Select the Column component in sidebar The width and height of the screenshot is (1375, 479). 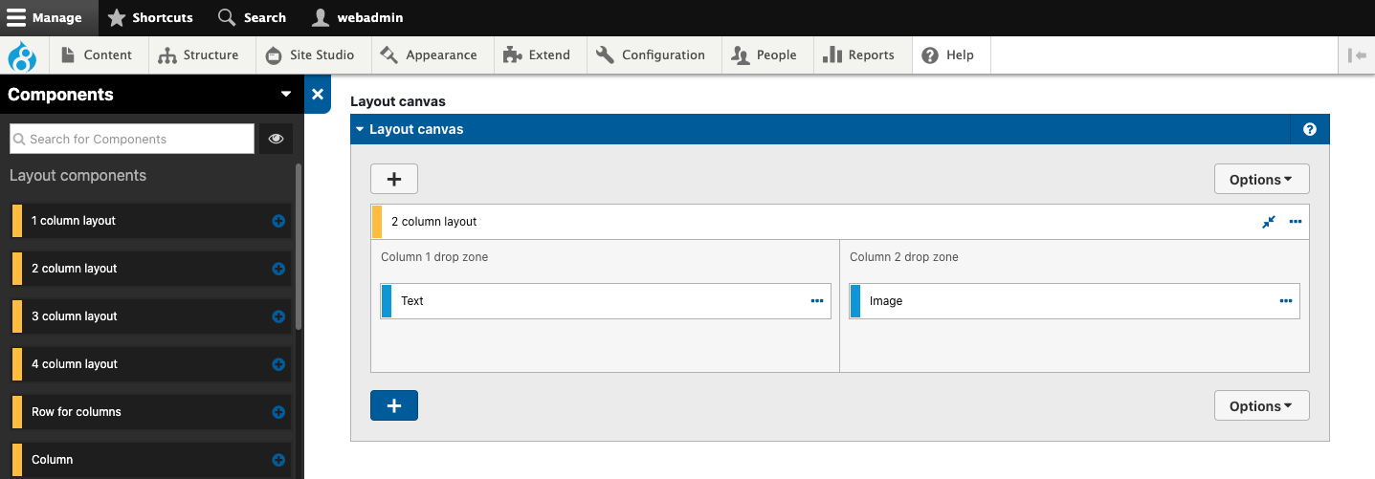151,460
